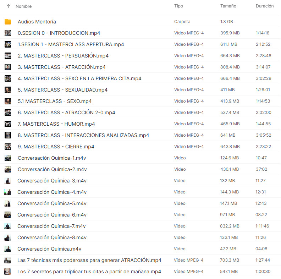Click the 1:44:55 duration value

[x=263, y=124]
